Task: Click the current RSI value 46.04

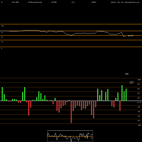Action: pos(131,36)
